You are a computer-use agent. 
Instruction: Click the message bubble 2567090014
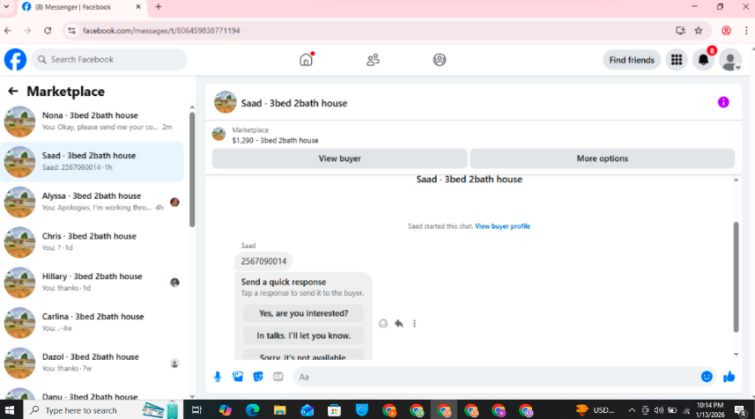tap(263, 261)
